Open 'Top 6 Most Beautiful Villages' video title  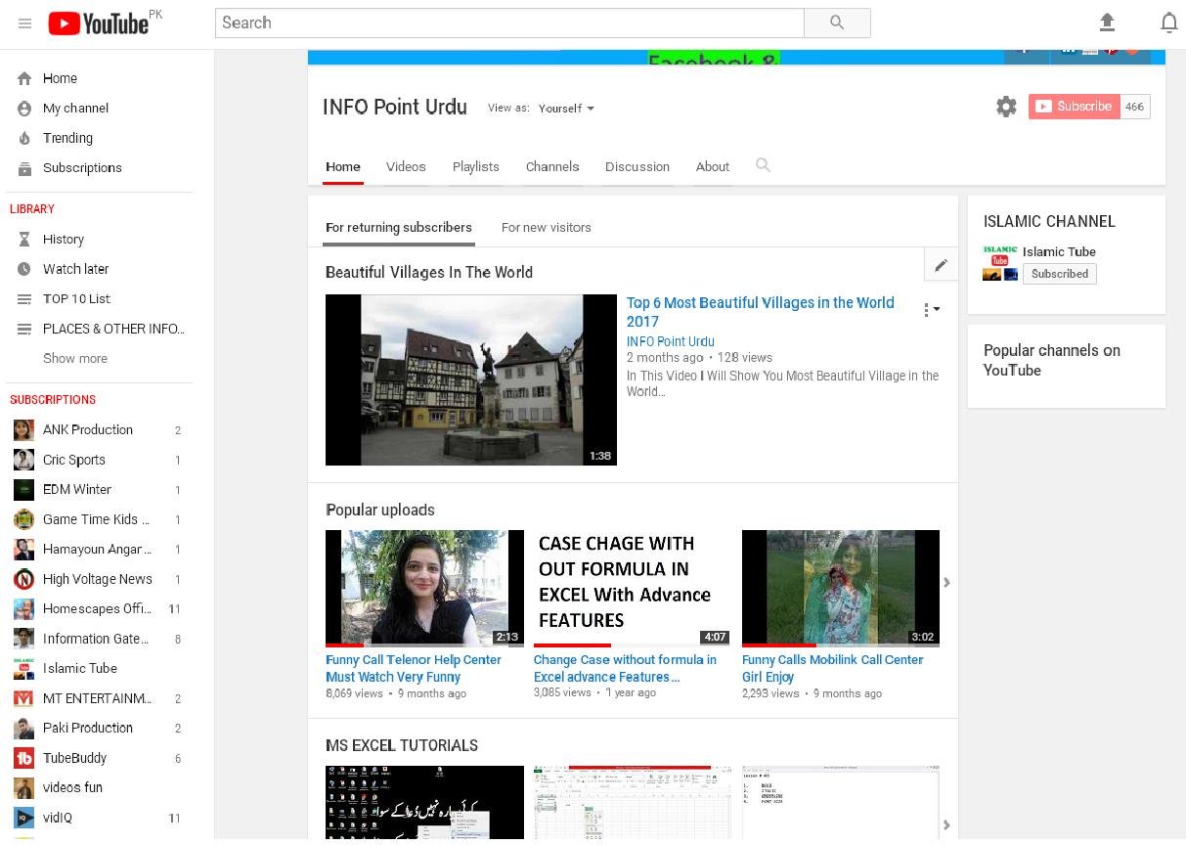761,312
